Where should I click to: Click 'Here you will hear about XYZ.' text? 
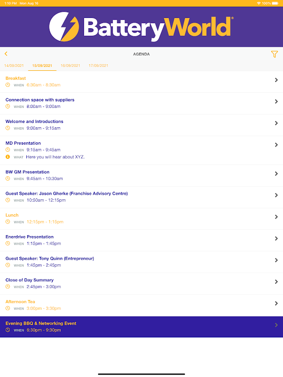click(x=55, y=157)
